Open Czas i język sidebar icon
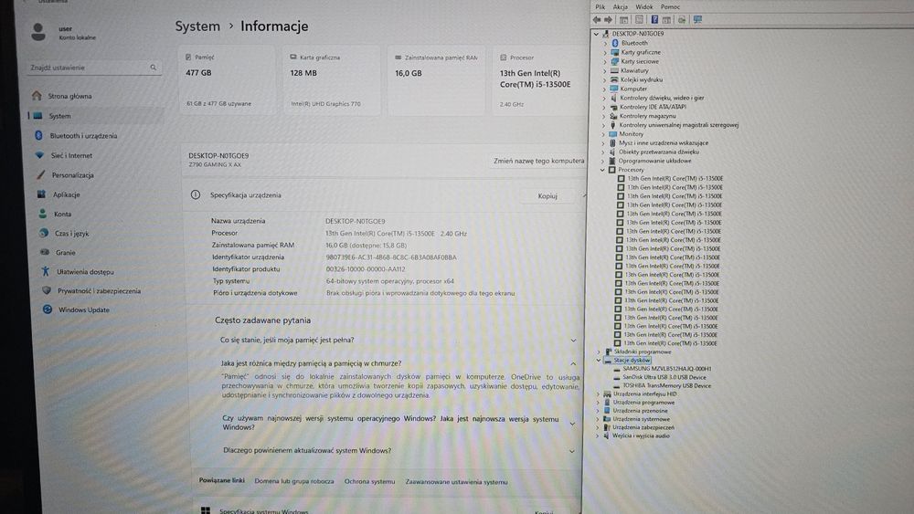The height and width of the screenshot is (514, 914). click(x=44, y=233)
